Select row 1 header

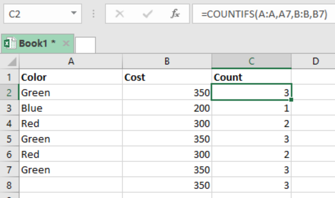(x=9, y=77)
